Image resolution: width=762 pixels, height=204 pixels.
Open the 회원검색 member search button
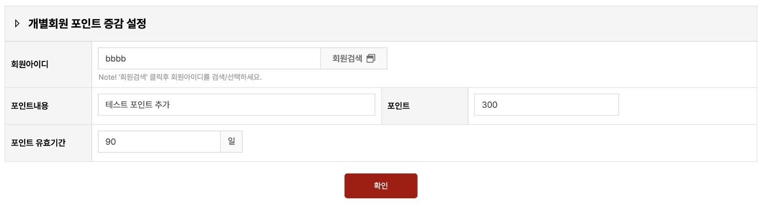point(354,58)
